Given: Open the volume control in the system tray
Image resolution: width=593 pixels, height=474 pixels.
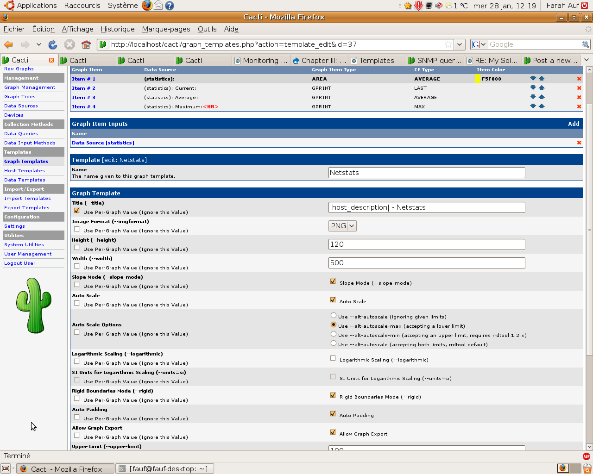Looking at the screenshot, I should (439, 6).
